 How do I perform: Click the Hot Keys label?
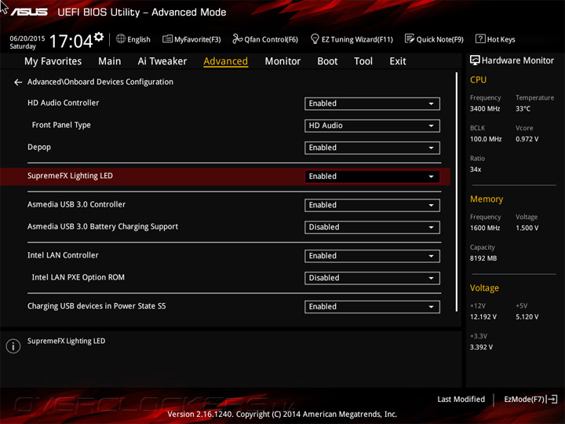[x=501, y=39]
